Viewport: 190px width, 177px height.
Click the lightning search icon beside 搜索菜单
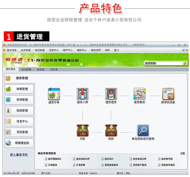185,63
